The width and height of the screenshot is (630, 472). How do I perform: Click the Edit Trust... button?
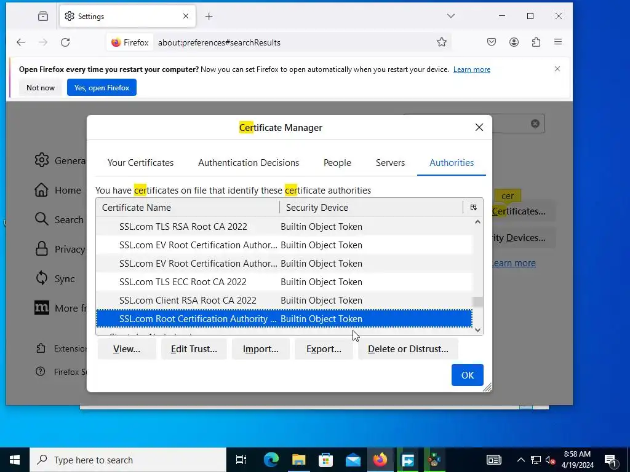[194, 349]
